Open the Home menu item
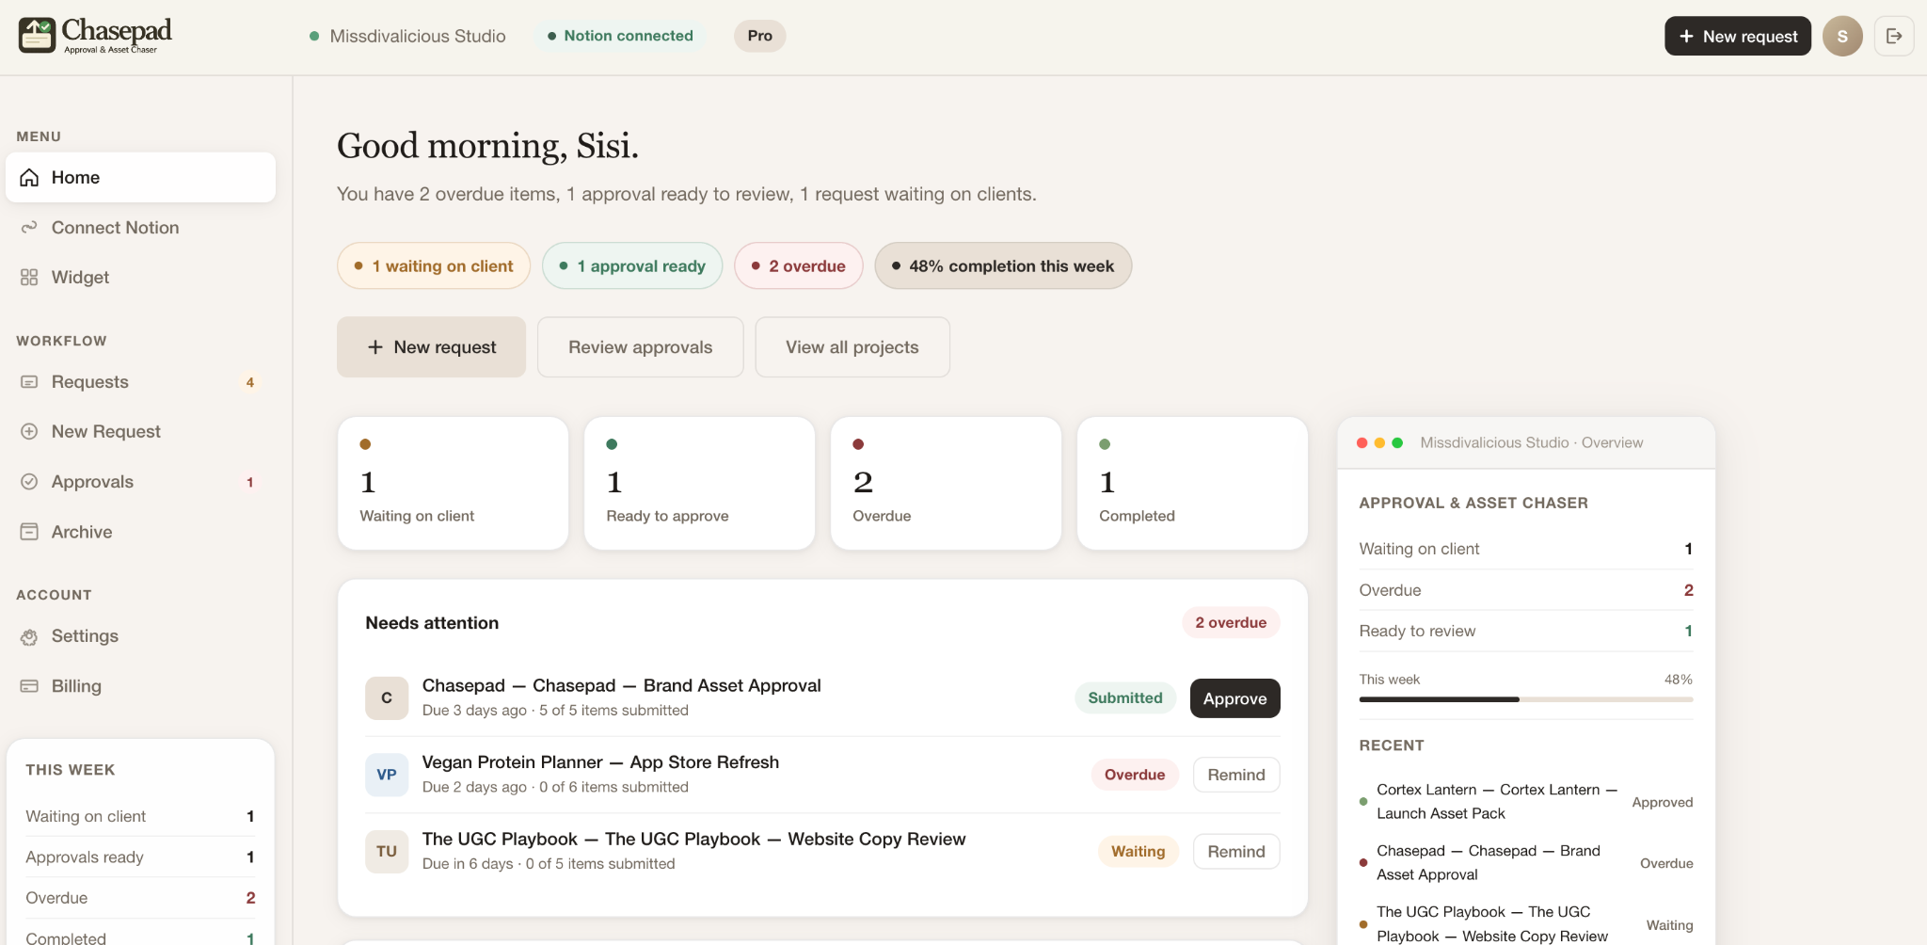 coord(140,177)
